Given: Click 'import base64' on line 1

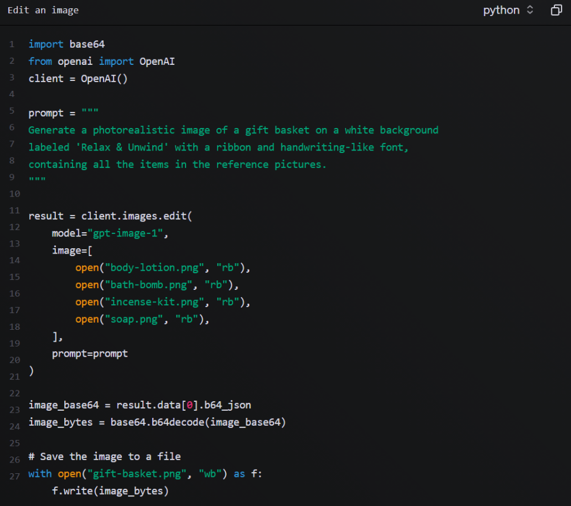Looking at the screenshot, I should click(67, 44).
